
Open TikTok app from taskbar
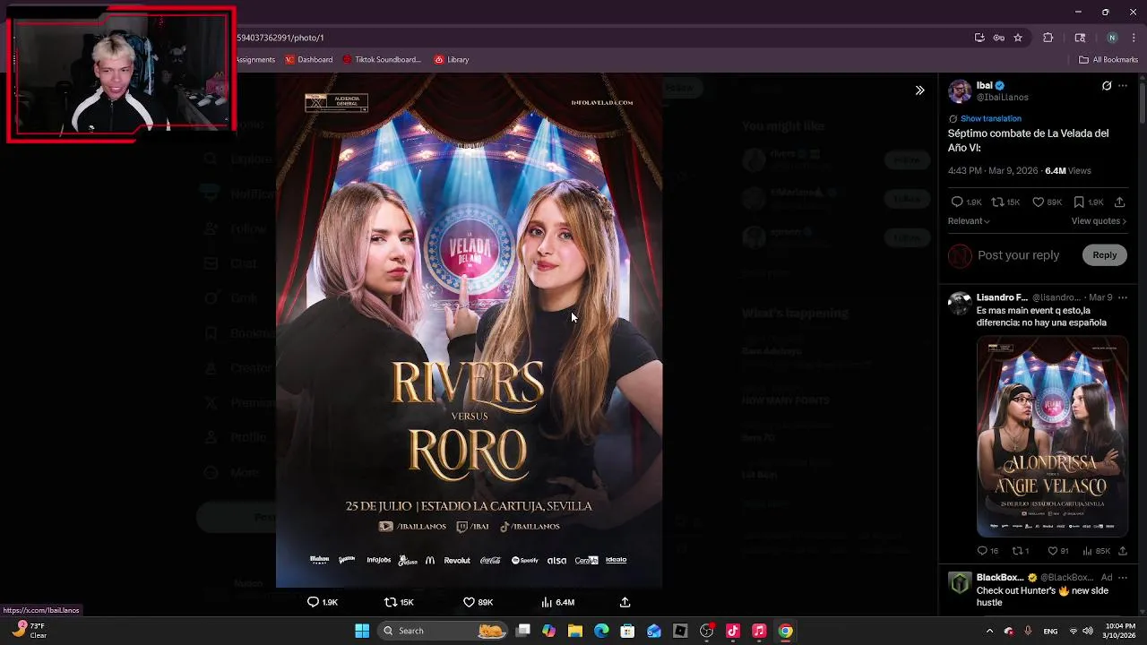coord(732,631)
